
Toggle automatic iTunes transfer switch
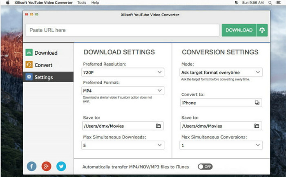point(205,166)
